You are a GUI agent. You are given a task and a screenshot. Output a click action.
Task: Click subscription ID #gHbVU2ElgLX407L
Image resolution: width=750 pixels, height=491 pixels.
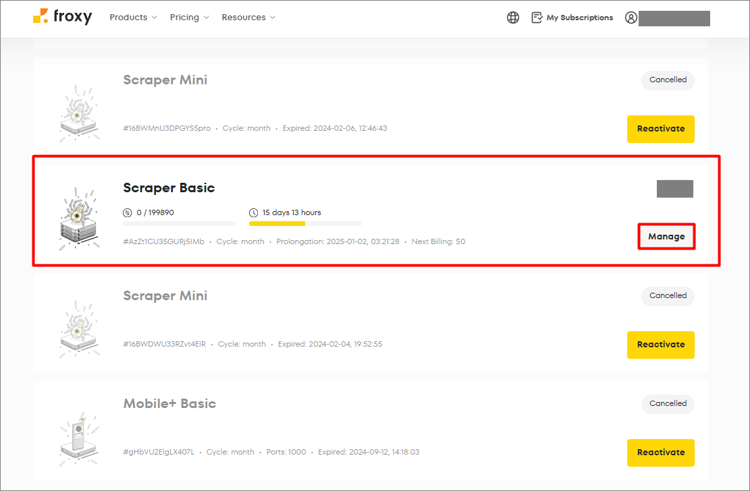(159, 452)
